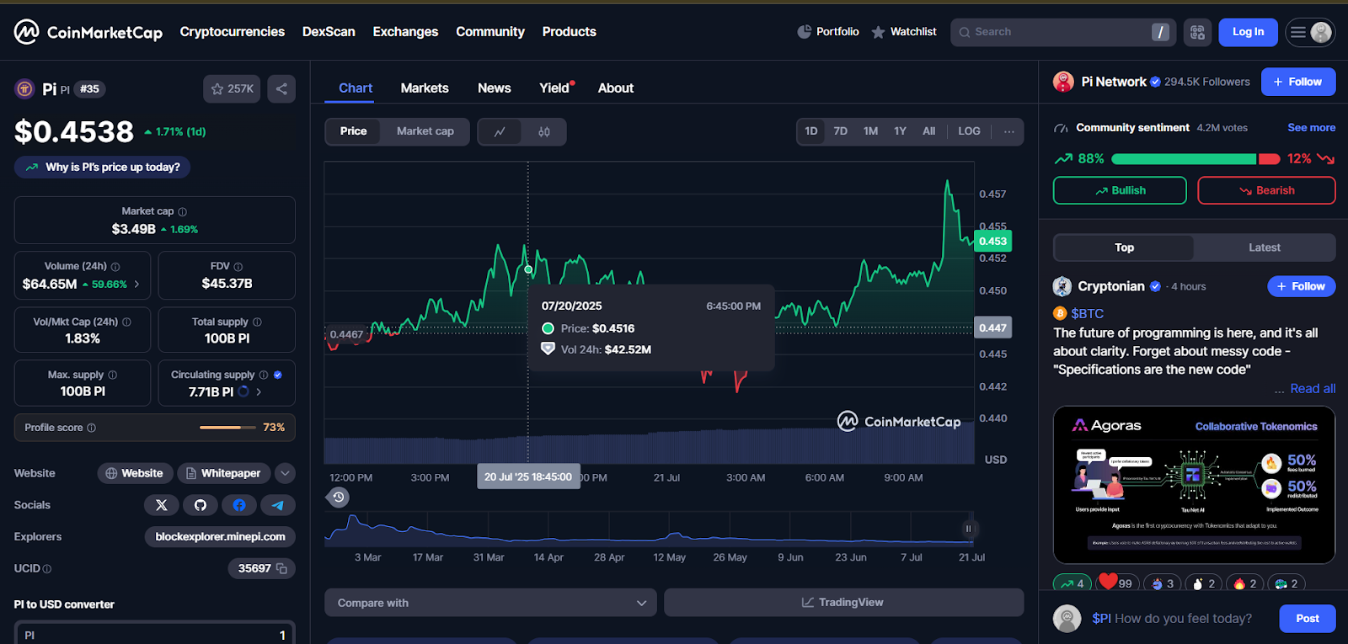Set chart range to 1Y
Image resolution: width=1348 pixels, height=644 pixels.
[x=900, y=131]
